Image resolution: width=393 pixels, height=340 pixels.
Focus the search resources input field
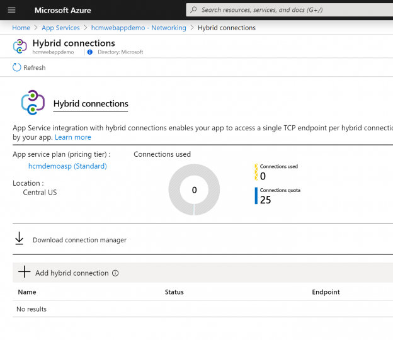point(289,10)
